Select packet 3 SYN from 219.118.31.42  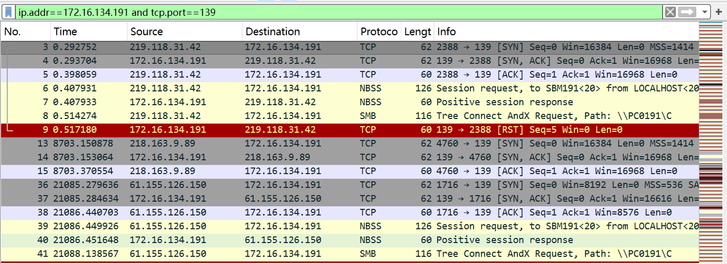point(350,47)
